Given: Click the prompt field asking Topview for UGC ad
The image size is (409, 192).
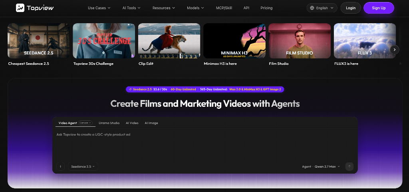Looking at the screenshot, I should pos(205,145).
